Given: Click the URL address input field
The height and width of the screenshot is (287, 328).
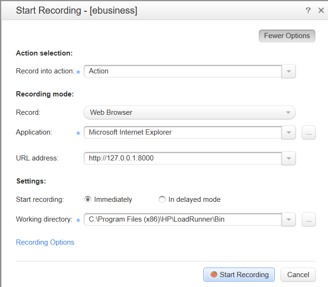Looking at the screenshot, I should coord(183,158).
